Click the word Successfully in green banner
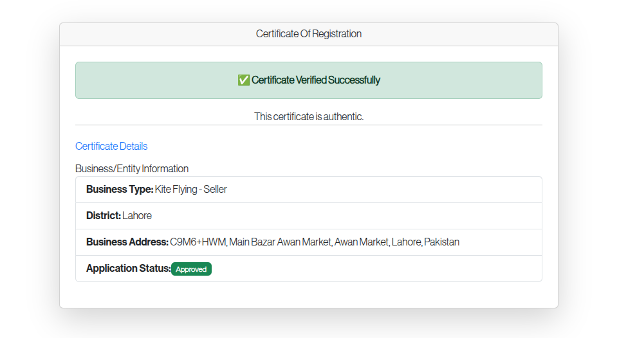The width and height of the screenshot is (637, 338). [x=354, y=80]
